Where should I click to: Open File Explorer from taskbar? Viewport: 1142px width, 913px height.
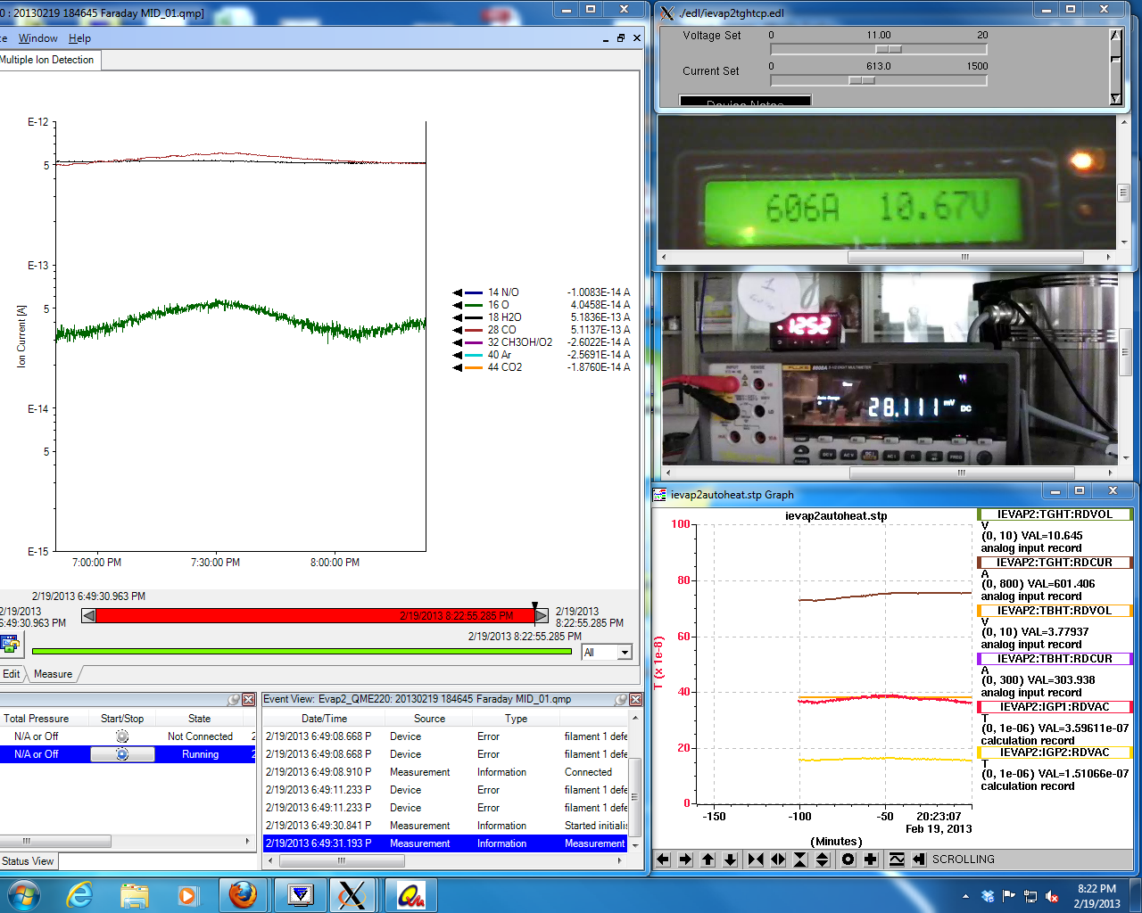(134, 894)
